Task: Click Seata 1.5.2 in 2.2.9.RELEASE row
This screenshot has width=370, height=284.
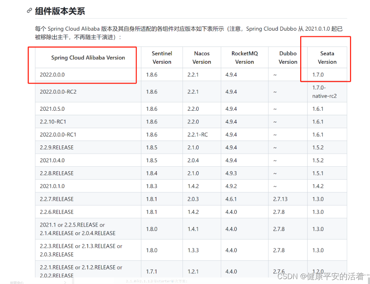Action: tap(318, 148)
